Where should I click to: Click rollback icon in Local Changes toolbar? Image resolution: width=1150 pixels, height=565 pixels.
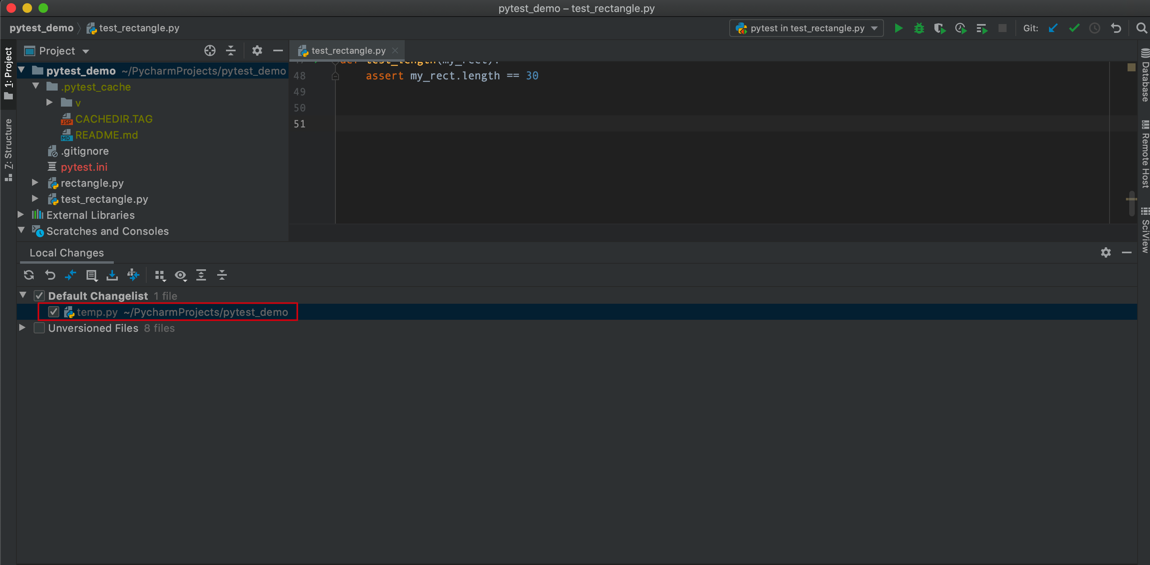click(50, 275)
